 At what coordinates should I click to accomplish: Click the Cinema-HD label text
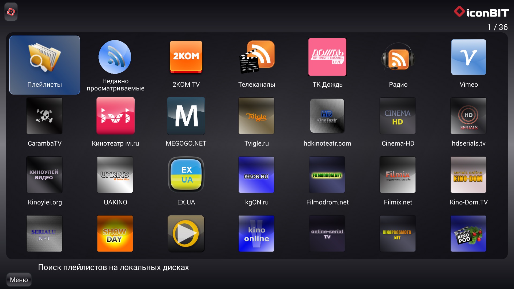[398, 143]
